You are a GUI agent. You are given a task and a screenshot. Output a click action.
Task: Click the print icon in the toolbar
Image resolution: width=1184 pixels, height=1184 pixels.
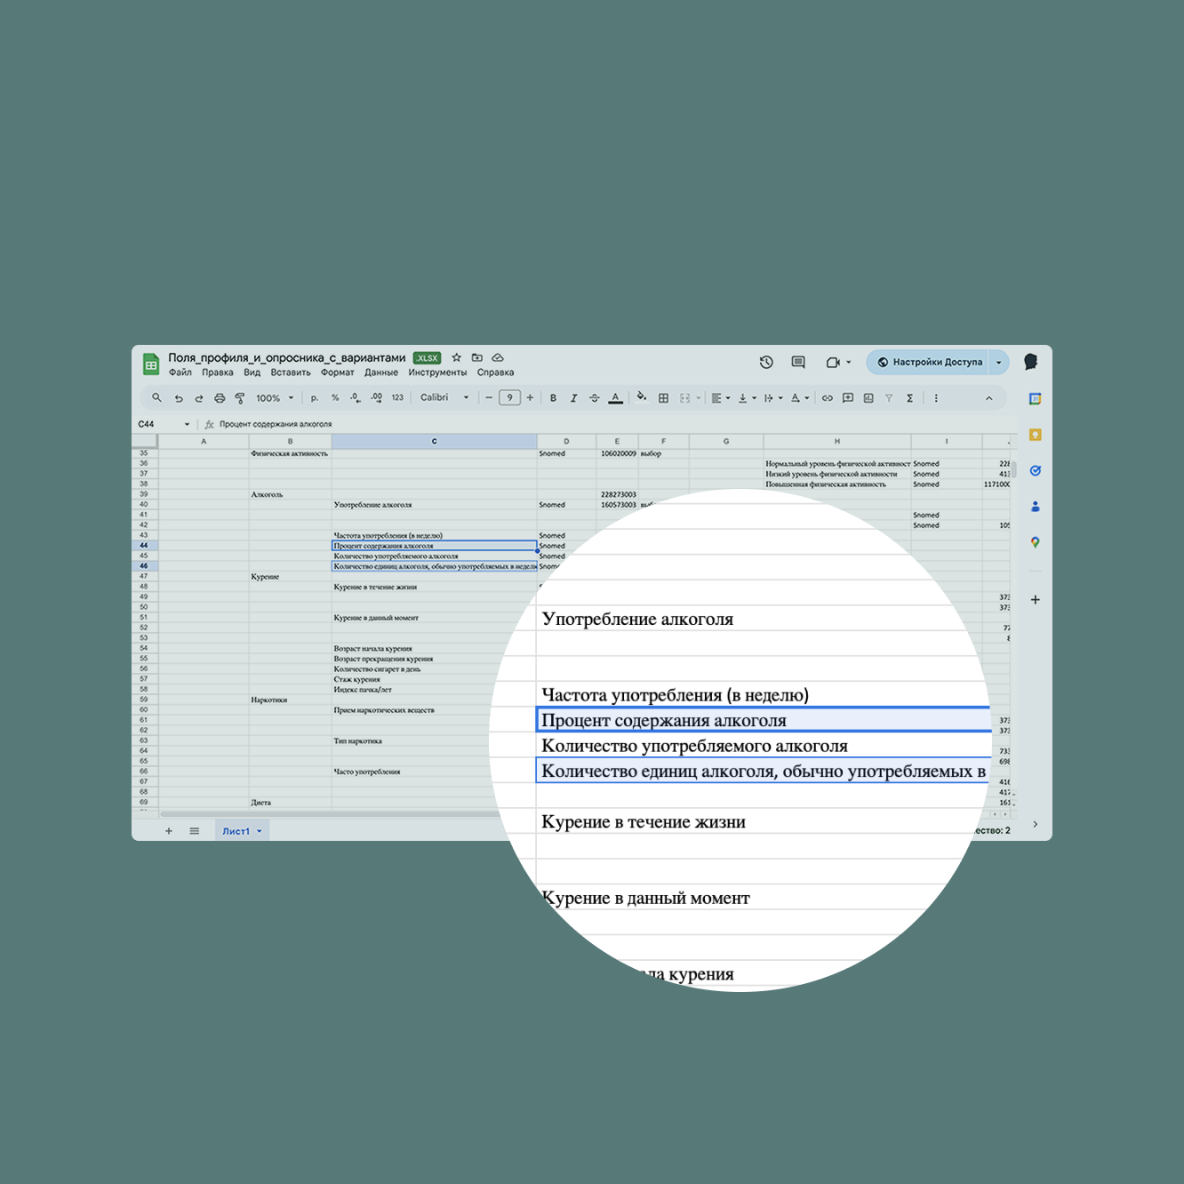pyautogui.click(x=220, y=398)
